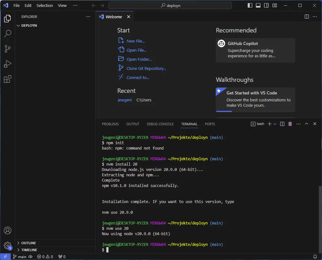
Task: Switch to the PORTS tab
Action: (210, 124)
